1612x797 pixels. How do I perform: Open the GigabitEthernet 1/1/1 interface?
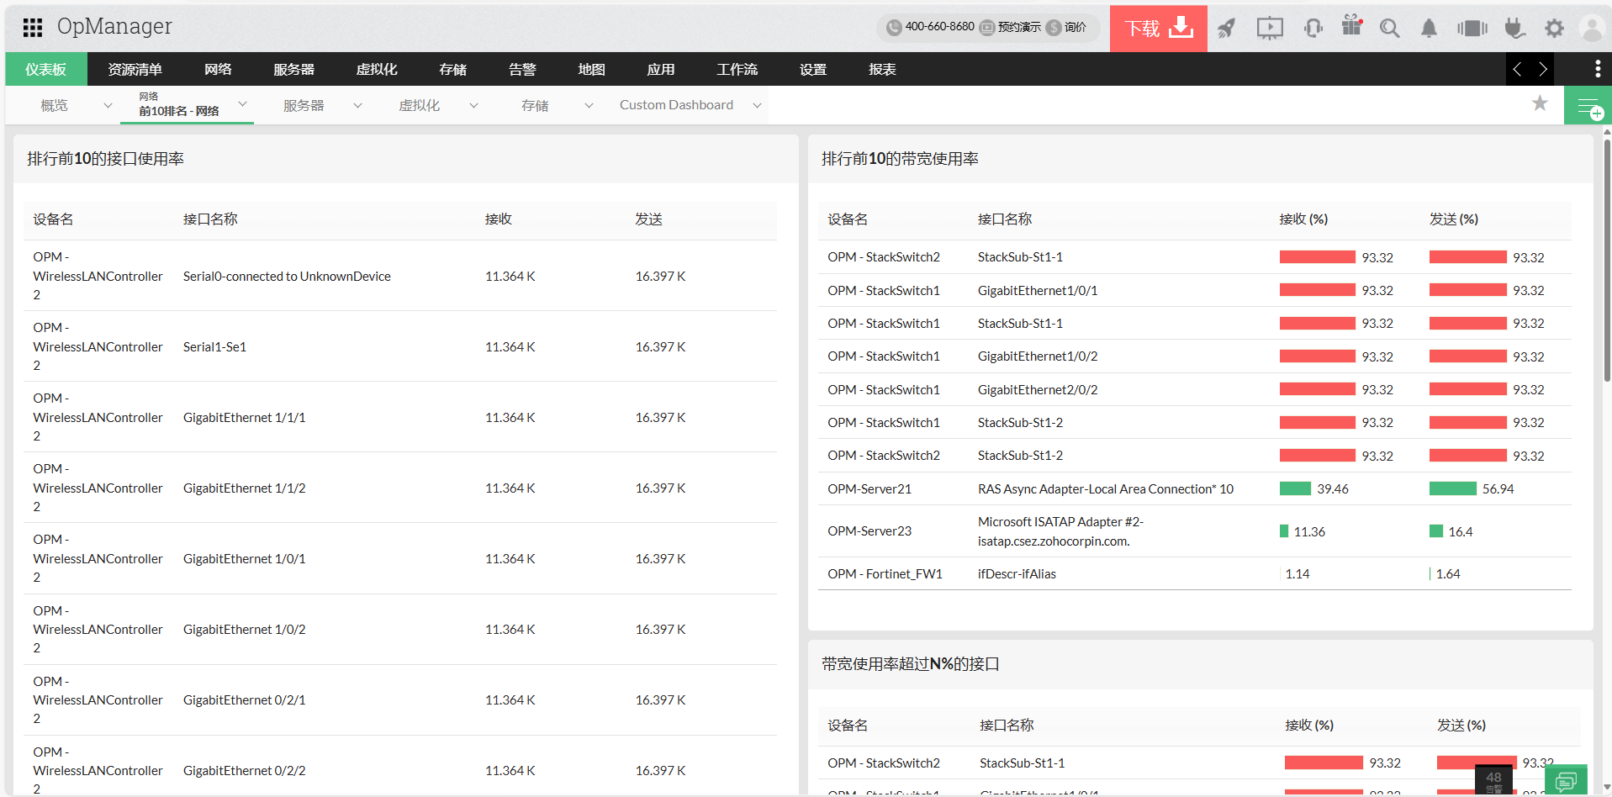[244, 417]
